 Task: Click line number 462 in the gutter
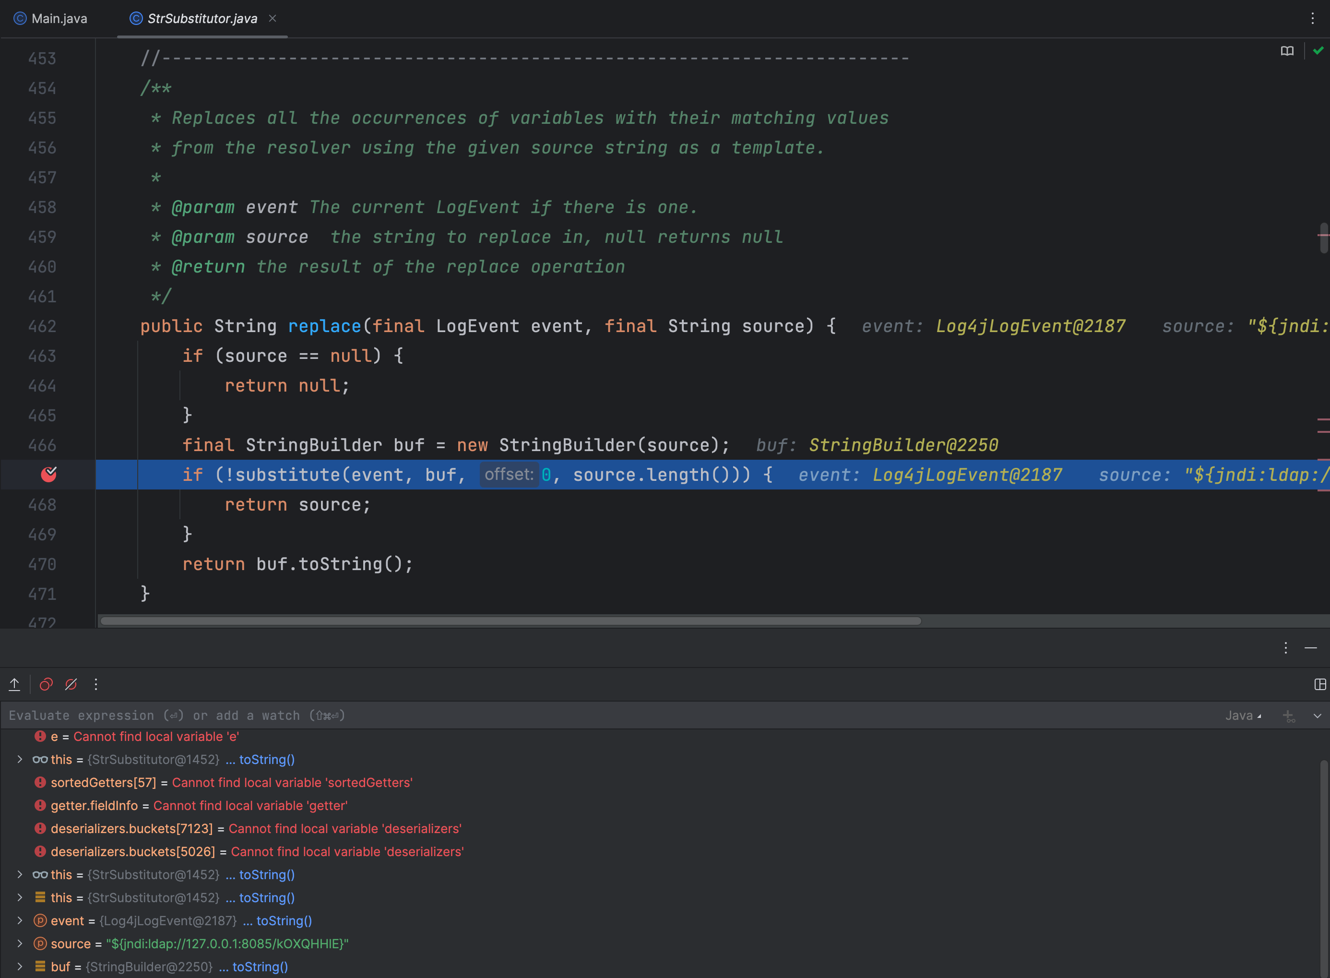pyautogui.click(x=42, y=326)
